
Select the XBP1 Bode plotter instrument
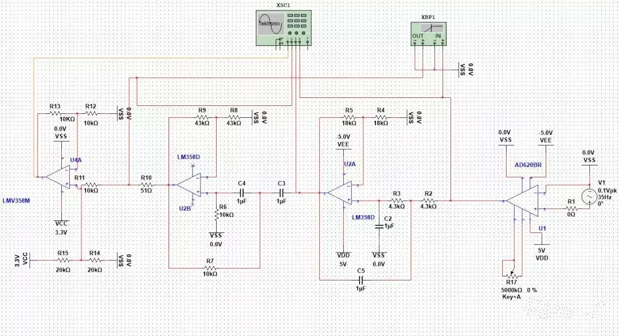(428, 34)
